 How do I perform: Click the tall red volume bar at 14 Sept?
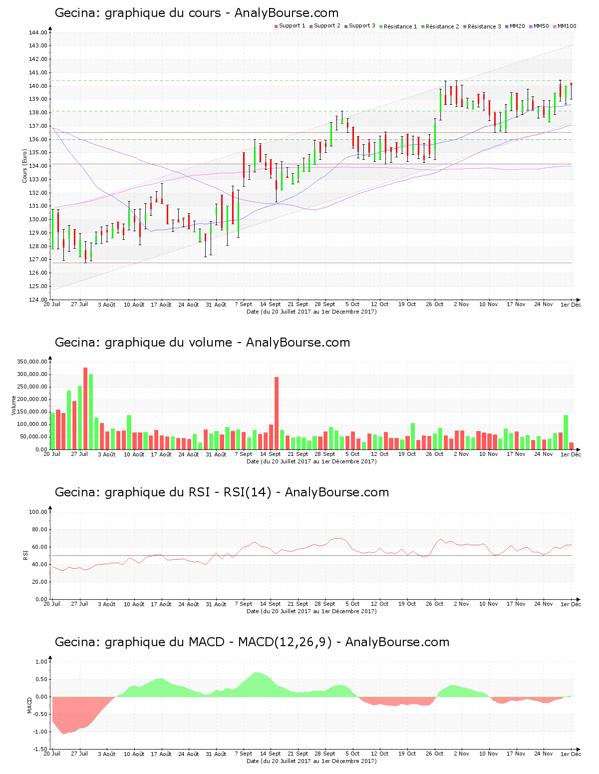point(277,413)
